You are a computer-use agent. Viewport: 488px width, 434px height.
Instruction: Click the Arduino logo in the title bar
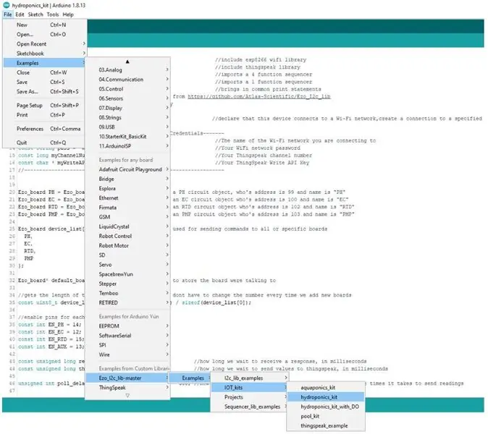pos(7,5)
